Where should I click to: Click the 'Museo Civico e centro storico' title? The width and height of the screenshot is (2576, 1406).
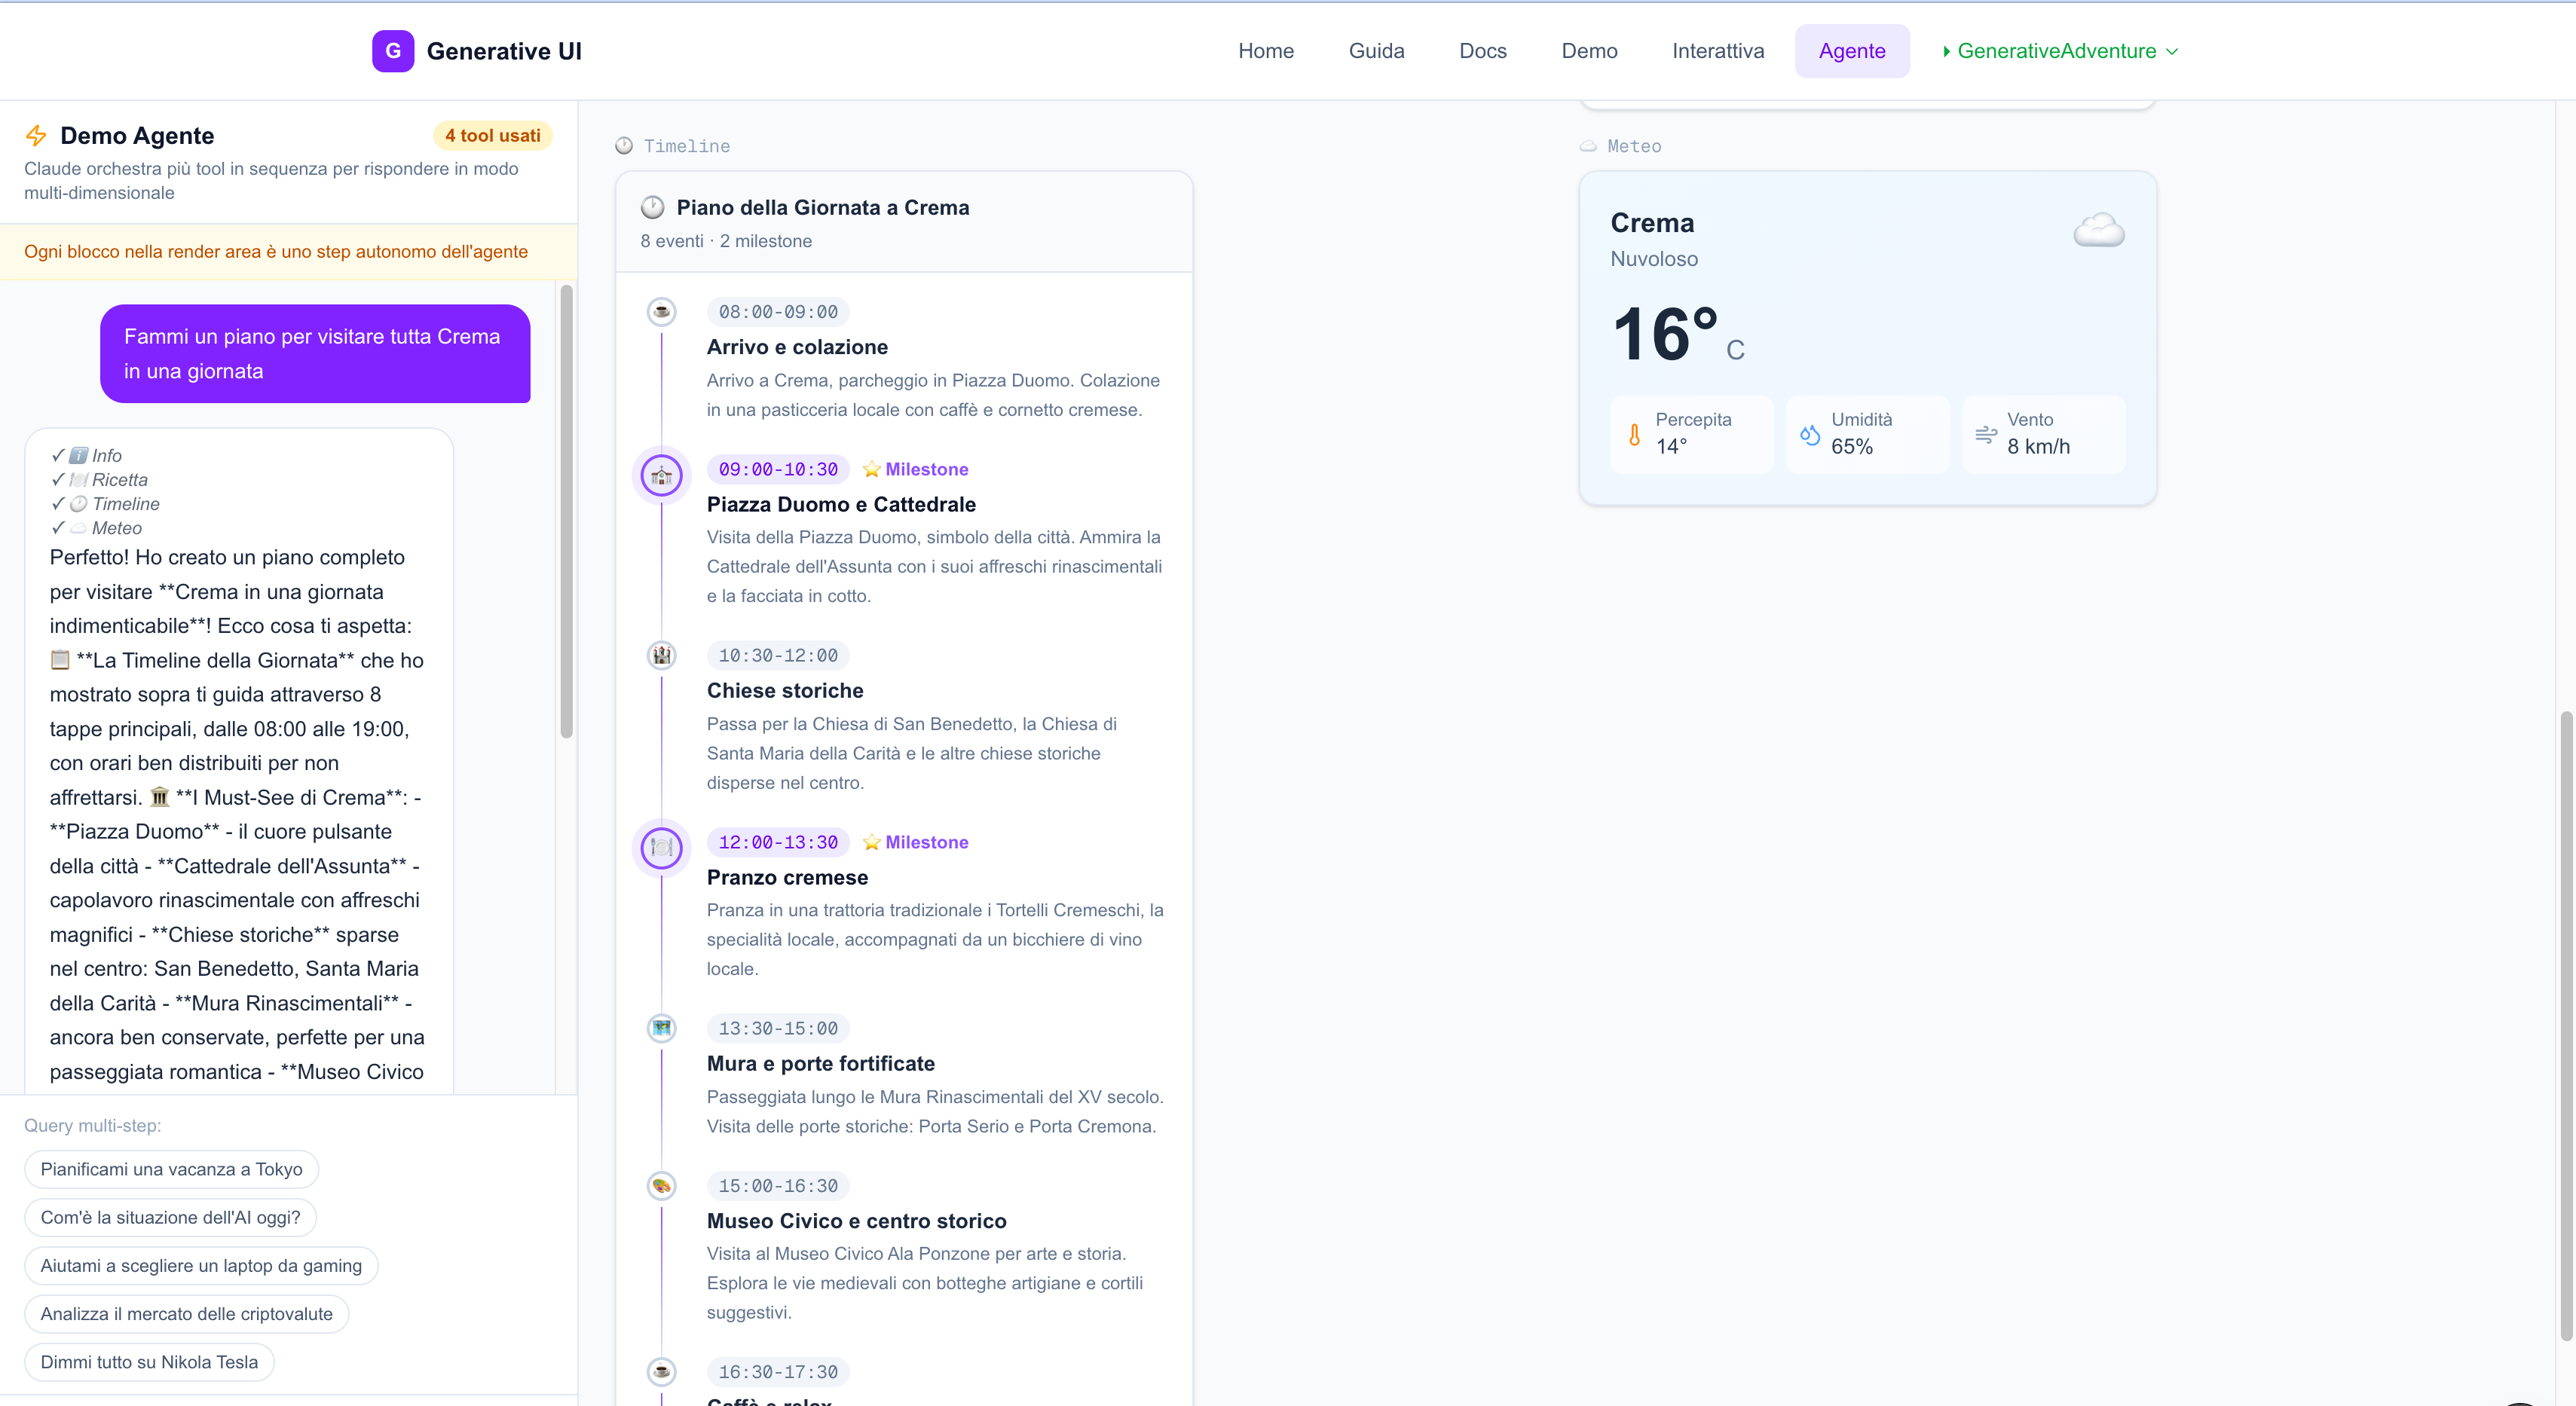coord(857,1221)
